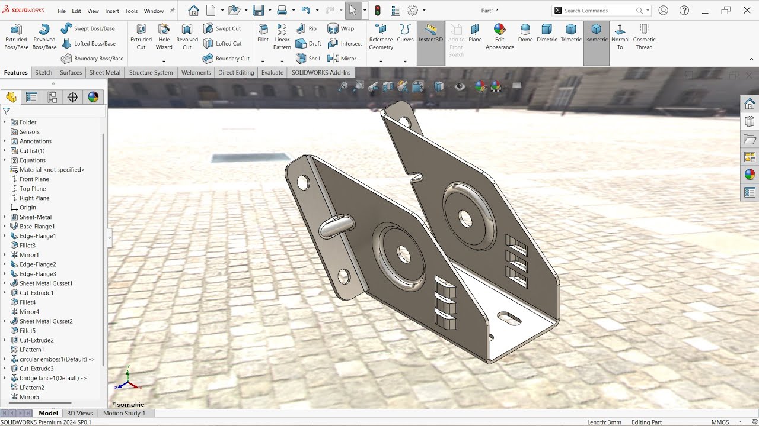Viewport: 759px width, 426px height.
Task: Select the Revolved Boss/Base tool
Action: click(44, 37)
